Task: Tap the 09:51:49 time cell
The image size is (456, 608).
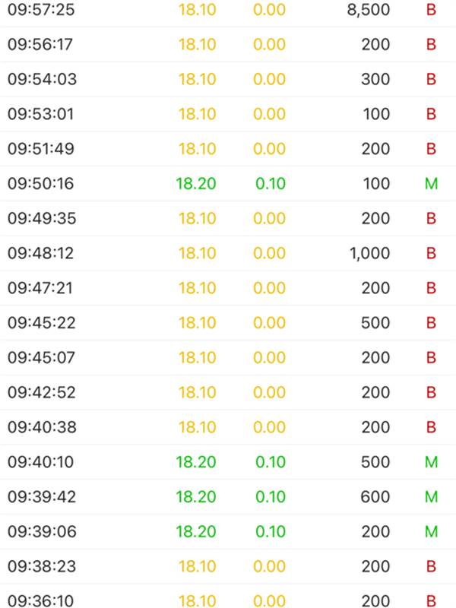Action: point(41,149)
